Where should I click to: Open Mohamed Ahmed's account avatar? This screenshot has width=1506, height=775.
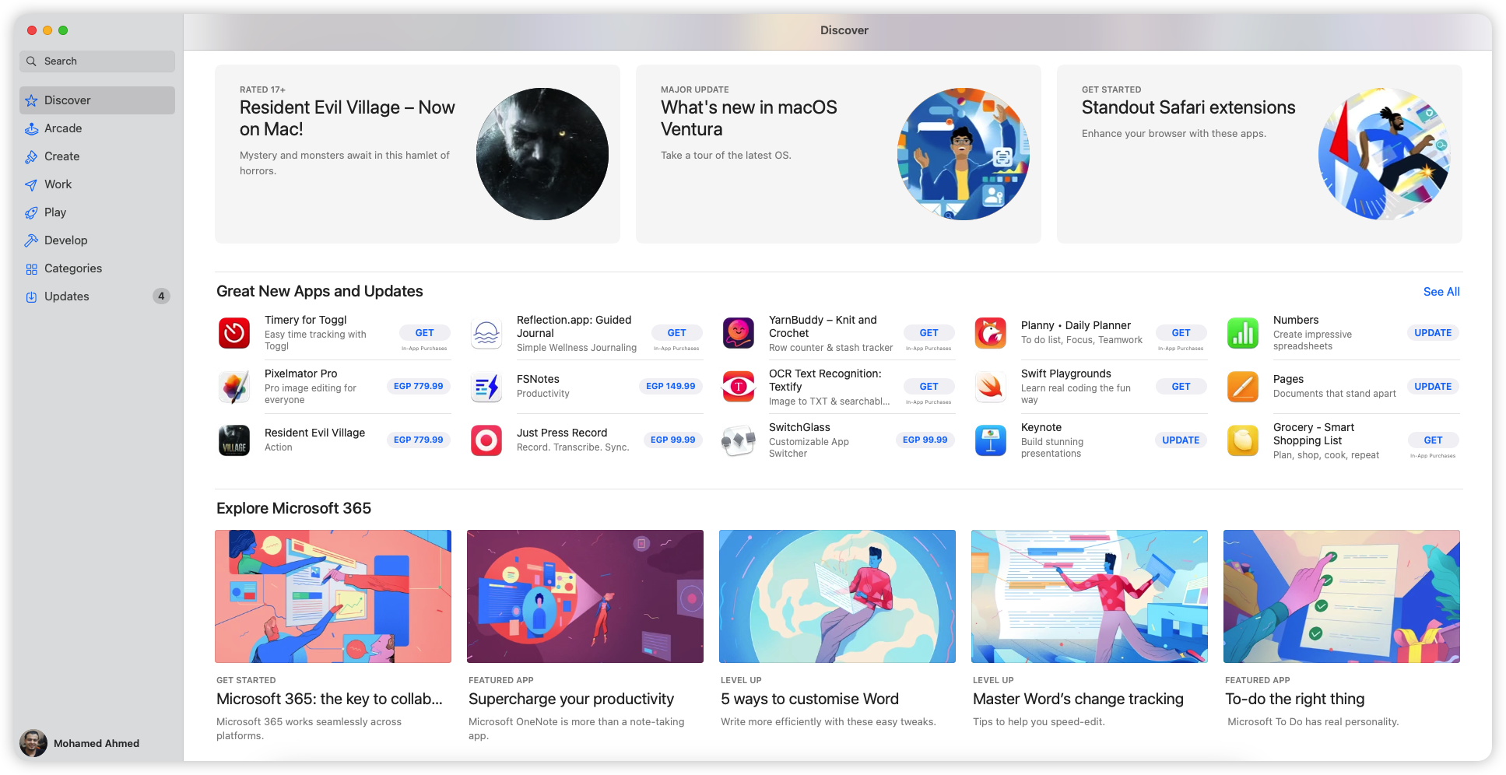33,743
